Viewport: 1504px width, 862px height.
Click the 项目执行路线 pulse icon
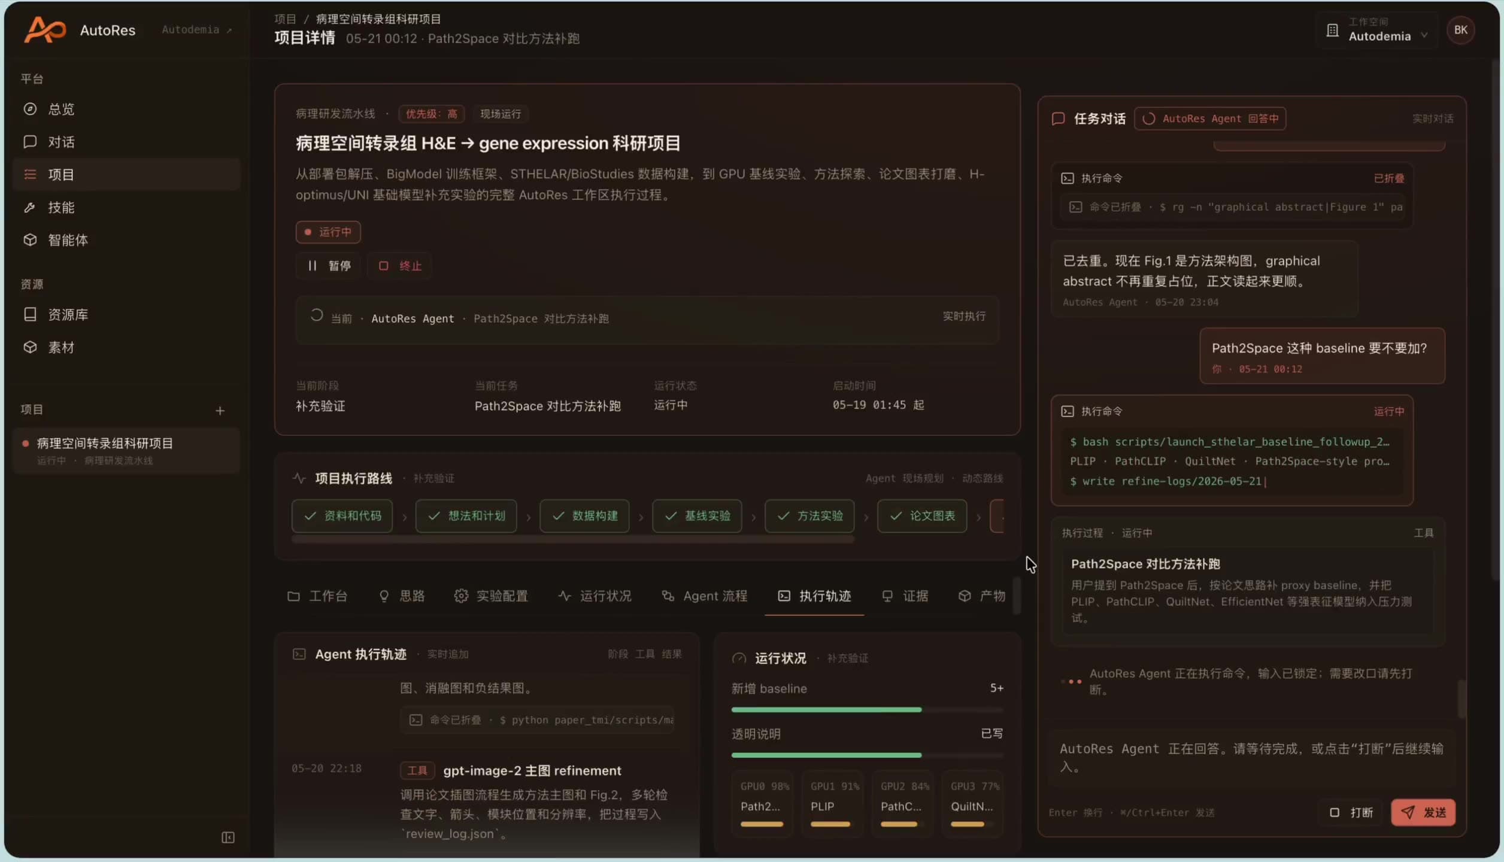click(x=299, y=478)
